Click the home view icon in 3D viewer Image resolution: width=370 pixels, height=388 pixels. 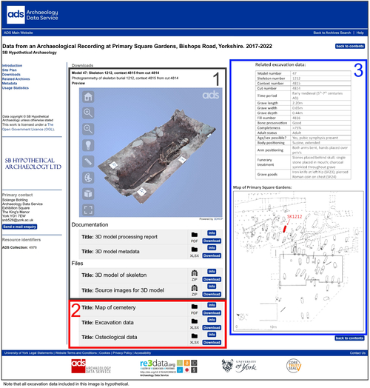[x=88, y=97]
